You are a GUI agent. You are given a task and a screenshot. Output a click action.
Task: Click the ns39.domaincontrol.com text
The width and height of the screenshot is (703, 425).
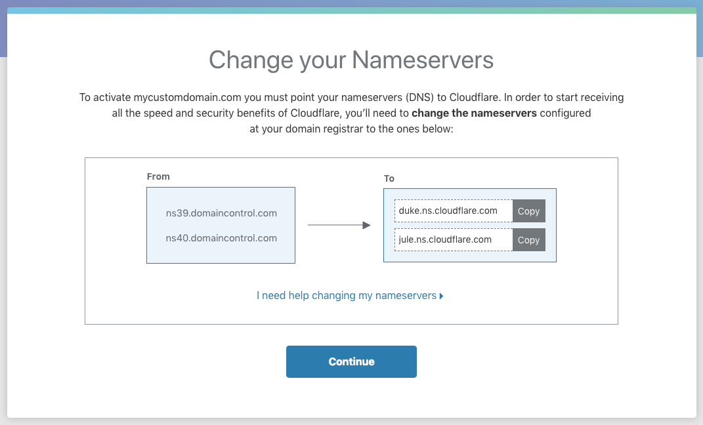(x=221, y=213)
